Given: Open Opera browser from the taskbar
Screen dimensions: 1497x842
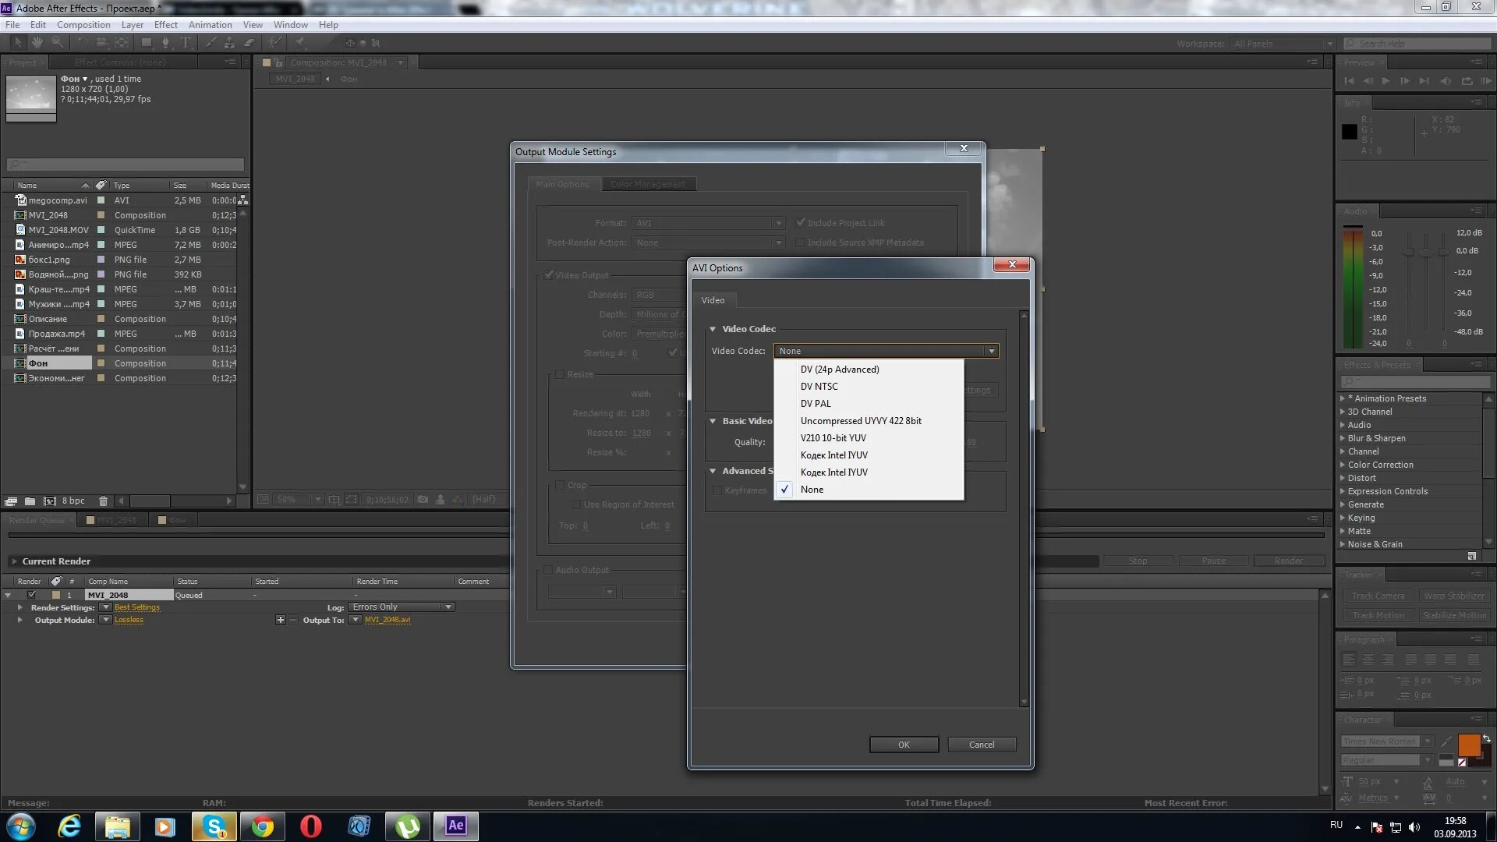Looking at the screenshot, I should [x=310, y=826].
